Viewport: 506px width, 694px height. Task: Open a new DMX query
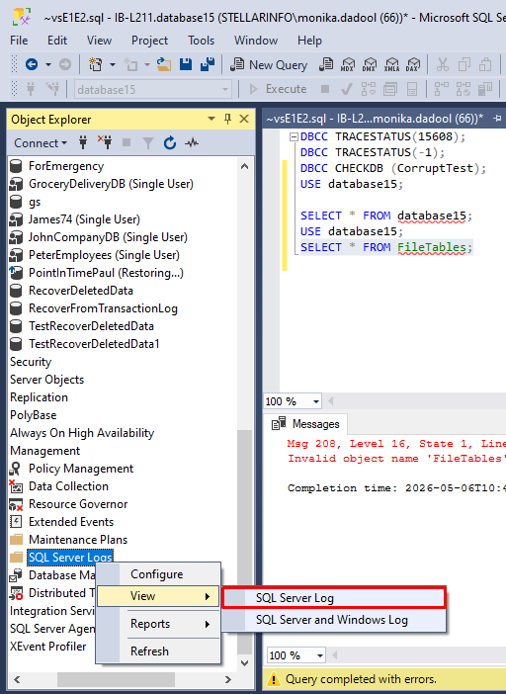(370, 64)
